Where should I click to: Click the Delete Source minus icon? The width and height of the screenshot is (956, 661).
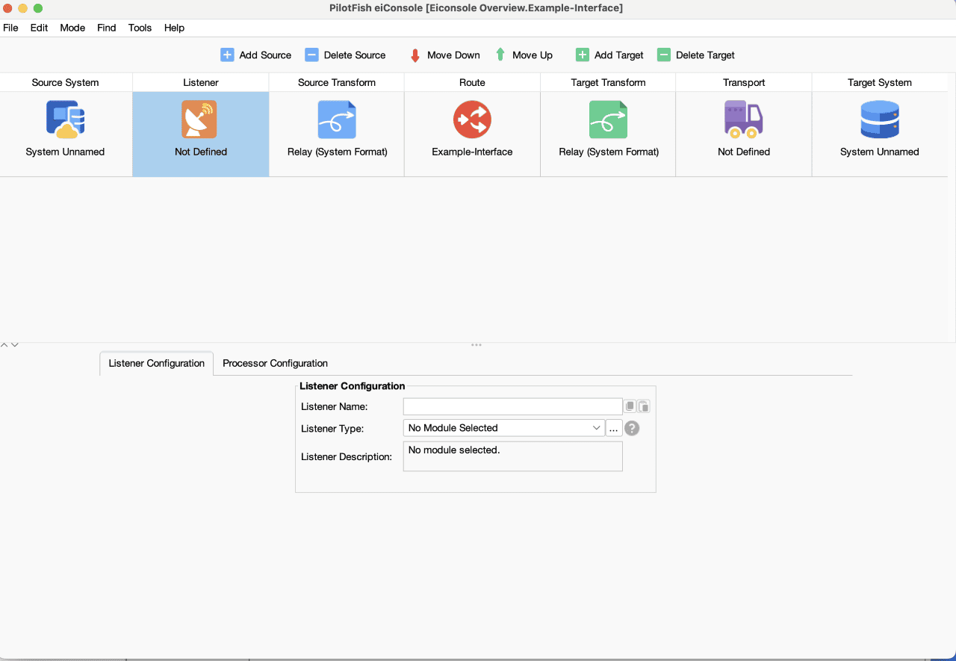pyautogui.click(x=311, y=55)
